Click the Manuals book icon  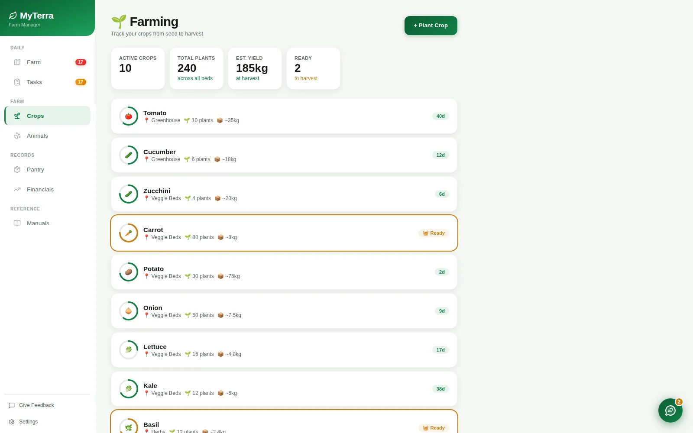(x=17, y=223)
